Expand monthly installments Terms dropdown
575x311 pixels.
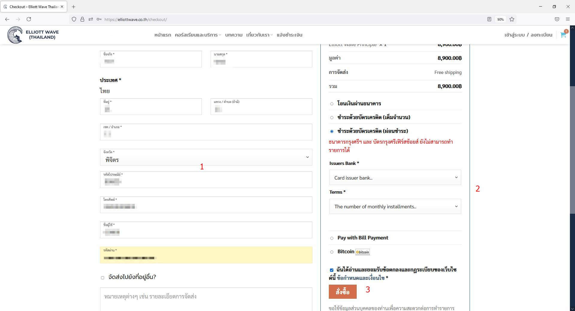395,207
